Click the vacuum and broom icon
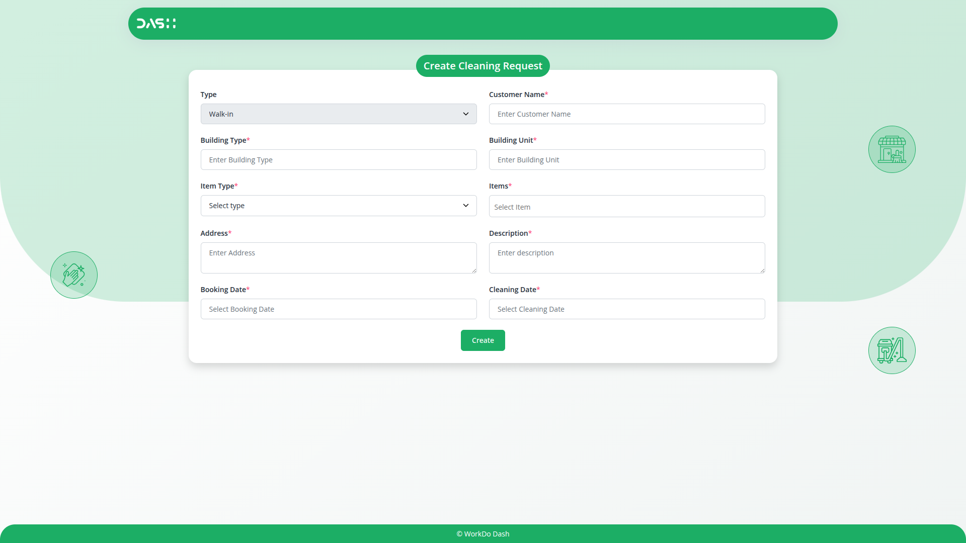 [x=892, y=350]
